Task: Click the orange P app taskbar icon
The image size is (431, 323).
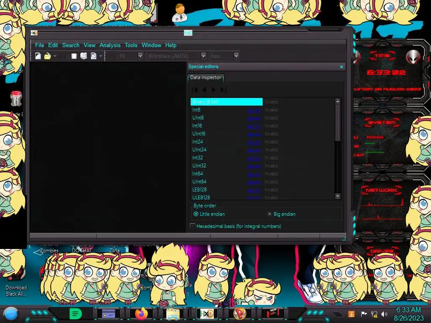Action: (x=239, y=313)
